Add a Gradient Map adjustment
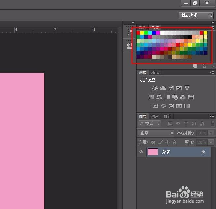 (187, 106)
